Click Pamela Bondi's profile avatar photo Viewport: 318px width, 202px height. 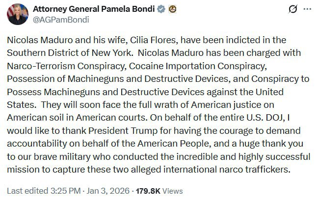point(18,14)
